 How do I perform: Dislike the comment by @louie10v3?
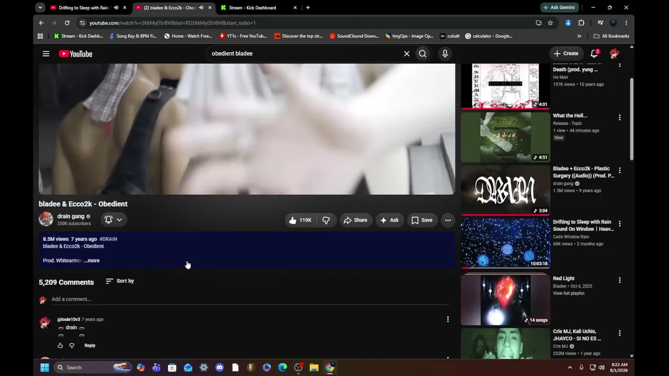click(72, 346)
